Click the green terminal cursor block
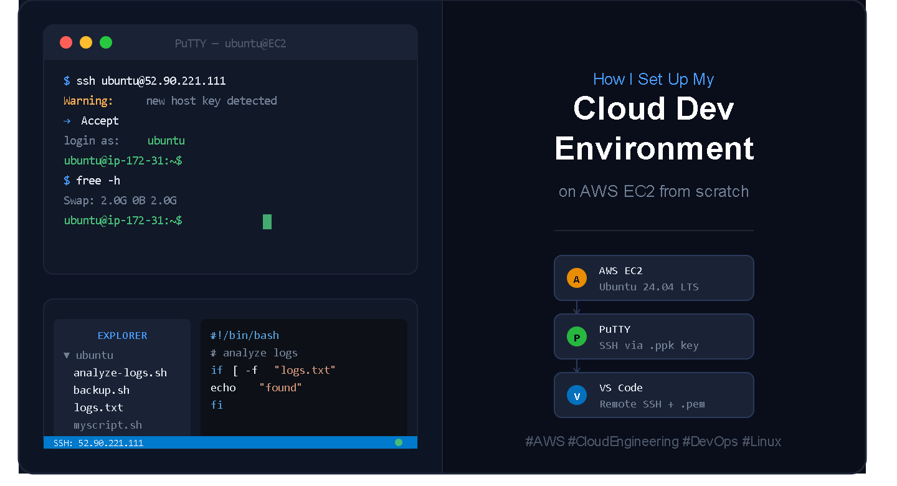Screen dimensions: 897x486 click(x=267, y=221)
